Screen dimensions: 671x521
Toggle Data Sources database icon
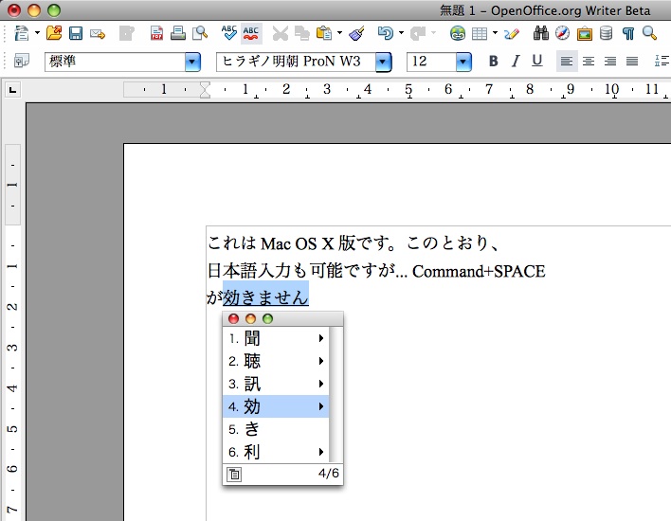(606, 33)
